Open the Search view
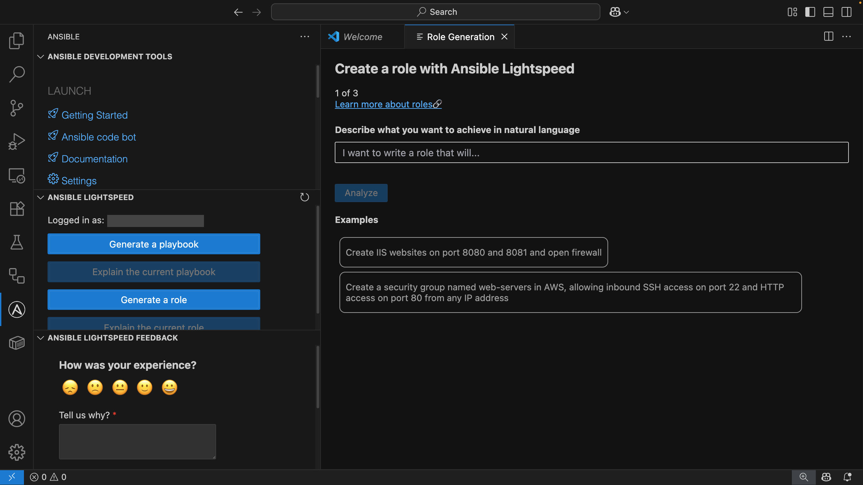The height and width of the screenshot is (485, 863). pos(17,74)
